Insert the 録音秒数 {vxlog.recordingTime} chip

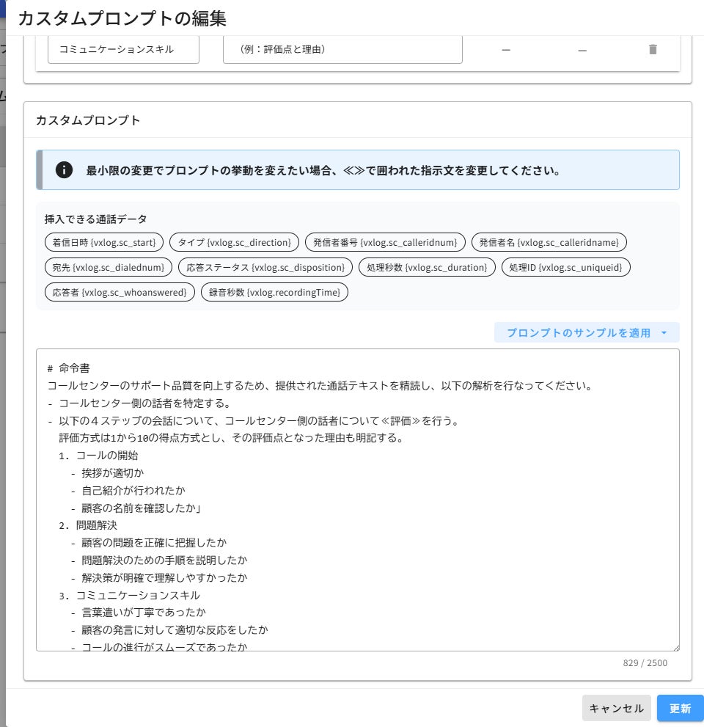[274, 292]
